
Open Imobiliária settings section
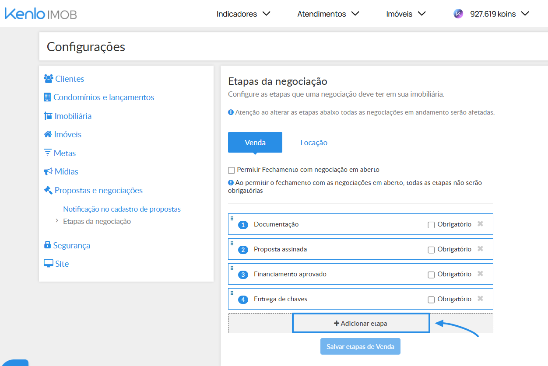[73, 116]
